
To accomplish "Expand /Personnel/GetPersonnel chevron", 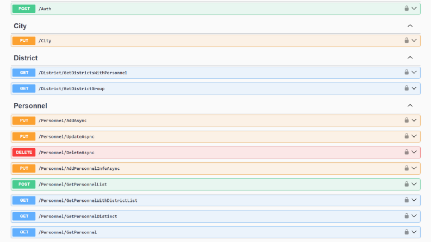I will (x=414, y=232).
